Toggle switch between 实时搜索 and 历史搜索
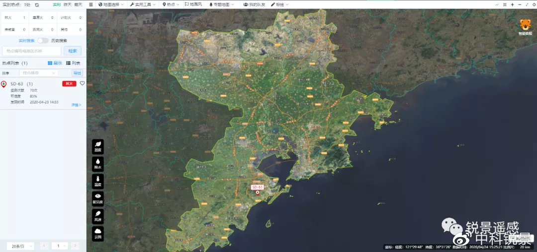This screenshot has width=537, height=252. tap(43, 41)
